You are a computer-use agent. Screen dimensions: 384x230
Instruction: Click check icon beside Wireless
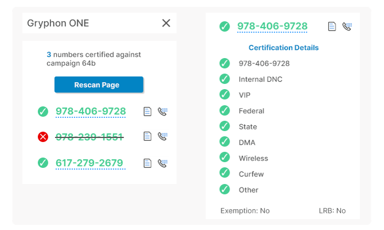pos(224,157)
